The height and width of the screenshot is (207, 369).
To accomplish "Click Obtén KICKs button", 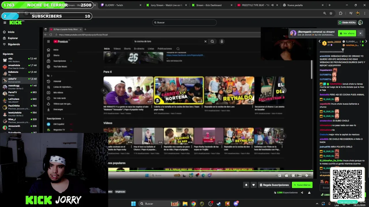I will 347,22.
